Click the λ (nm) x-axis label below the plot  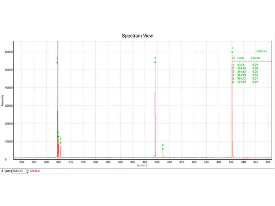point(142,165)
